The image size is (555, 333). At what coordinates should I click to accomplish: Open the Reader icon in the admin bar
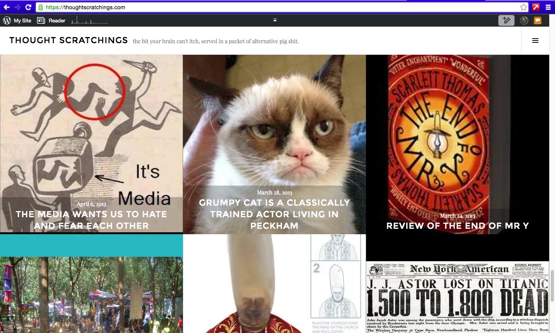tap(41, 20)
